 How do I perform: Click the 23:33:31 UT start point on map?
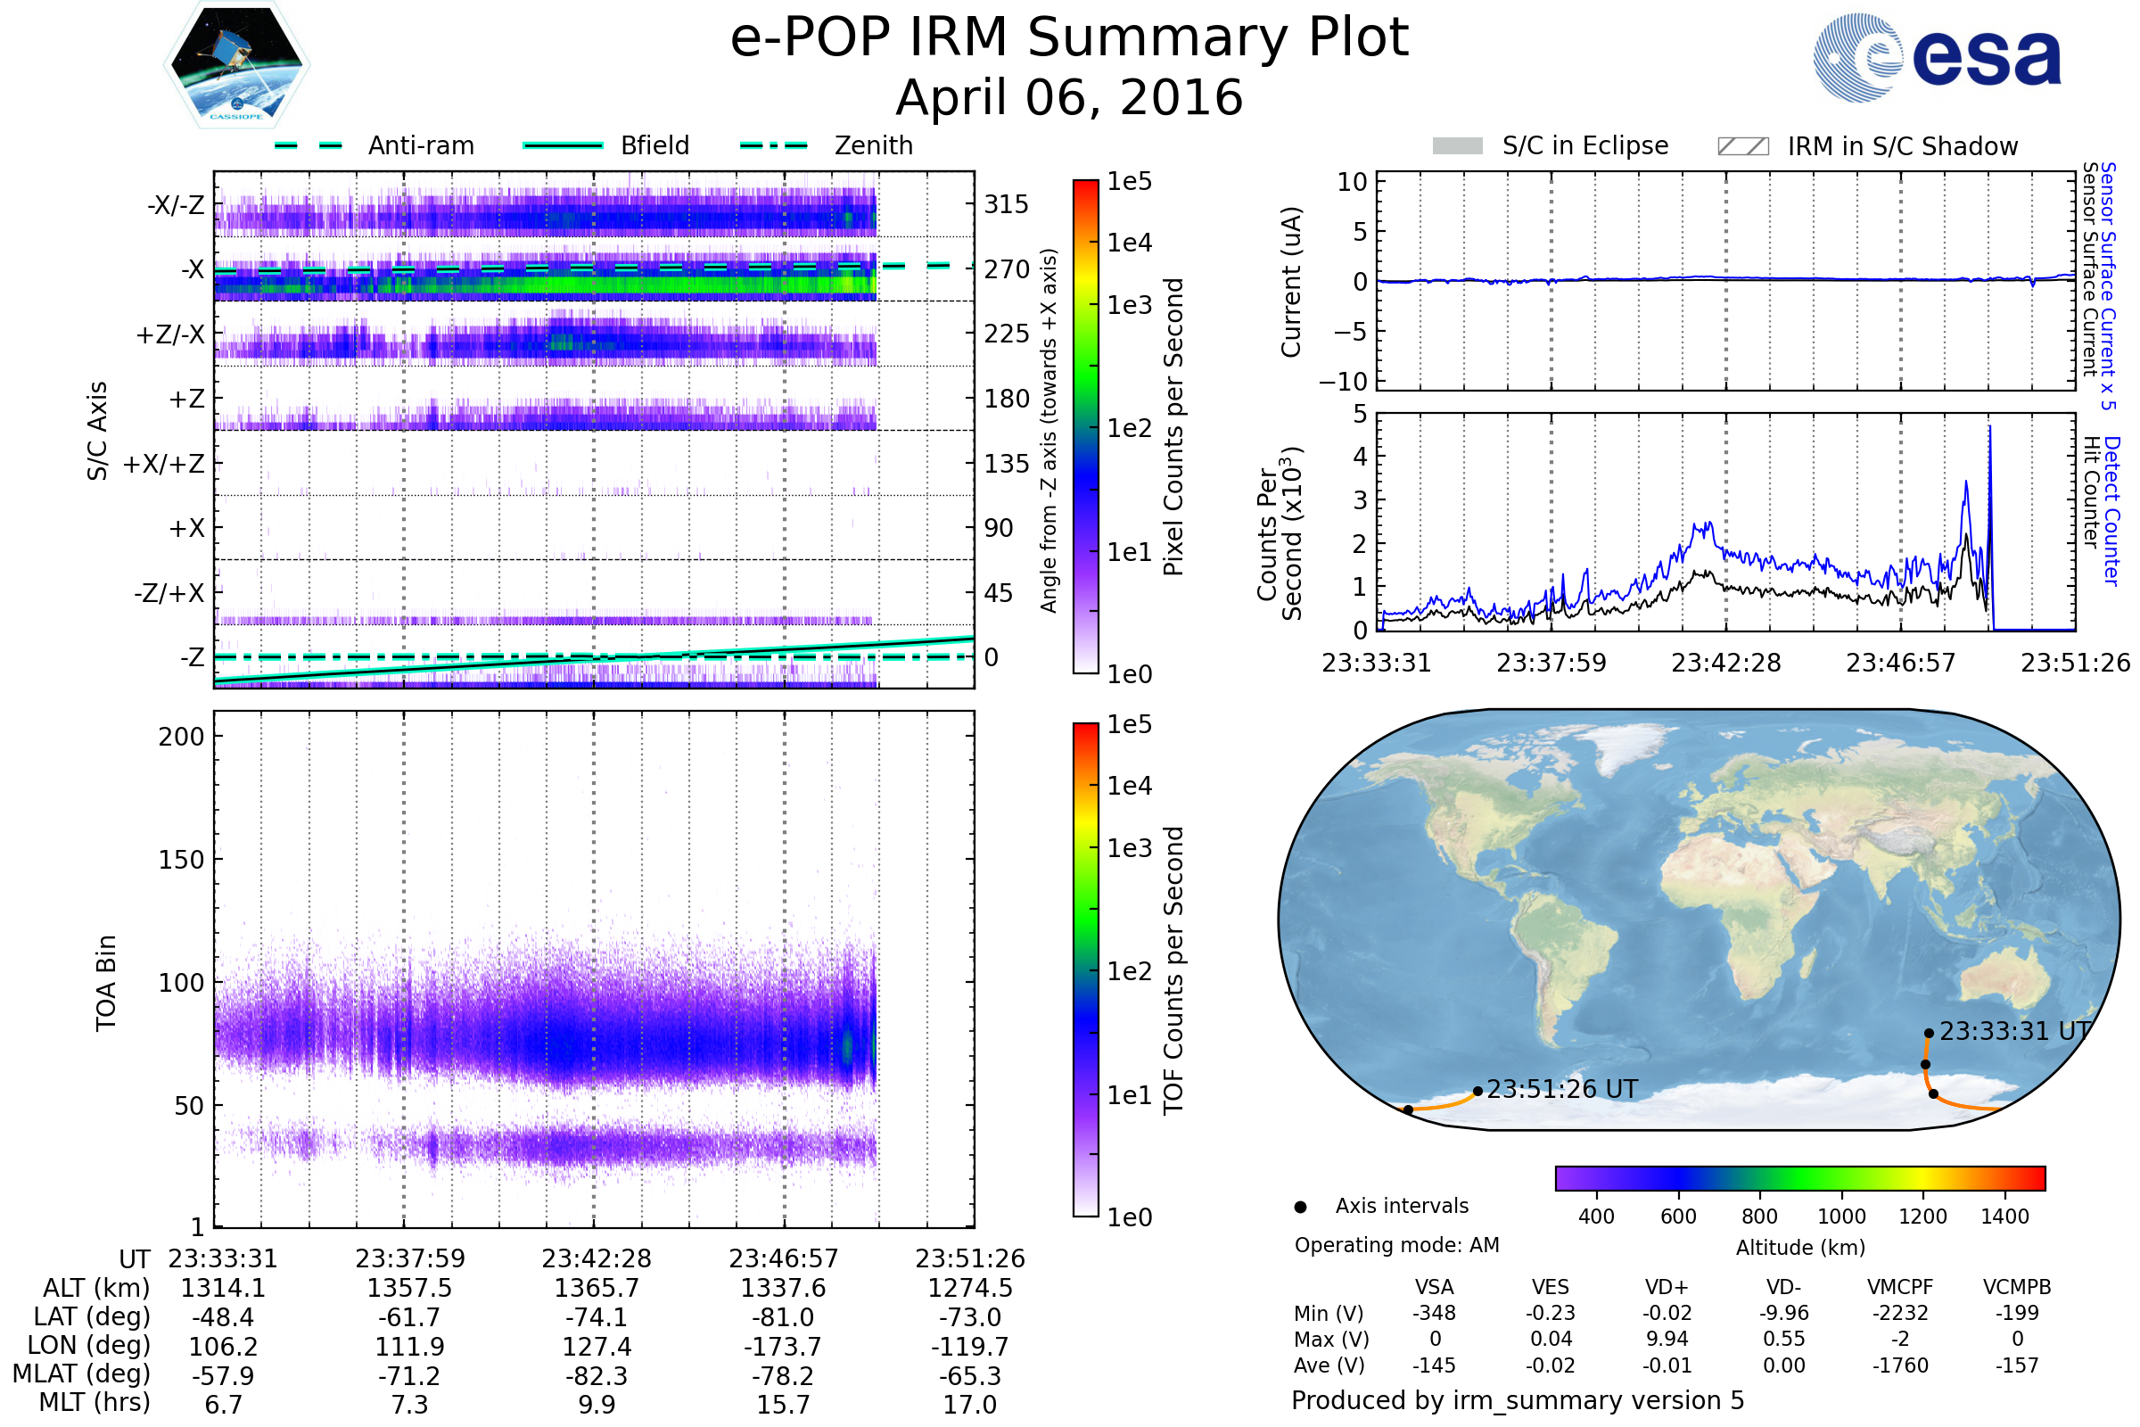tap(1928, 1033)
